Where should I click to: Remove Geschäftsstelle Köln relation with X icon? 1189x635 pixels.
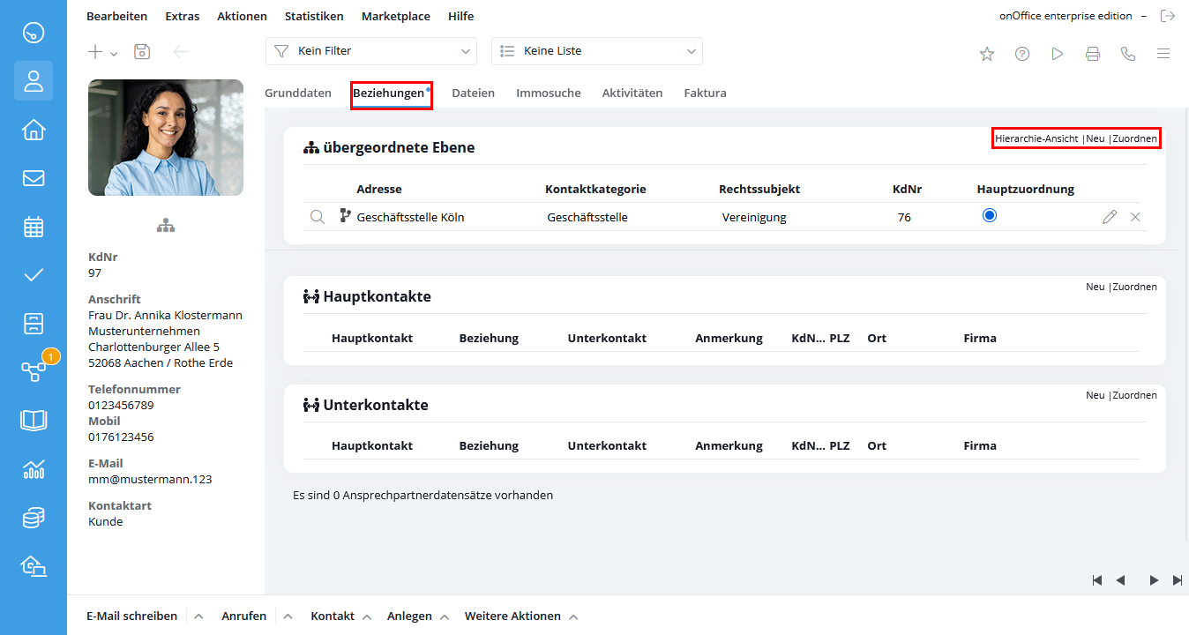(1135, 217)
